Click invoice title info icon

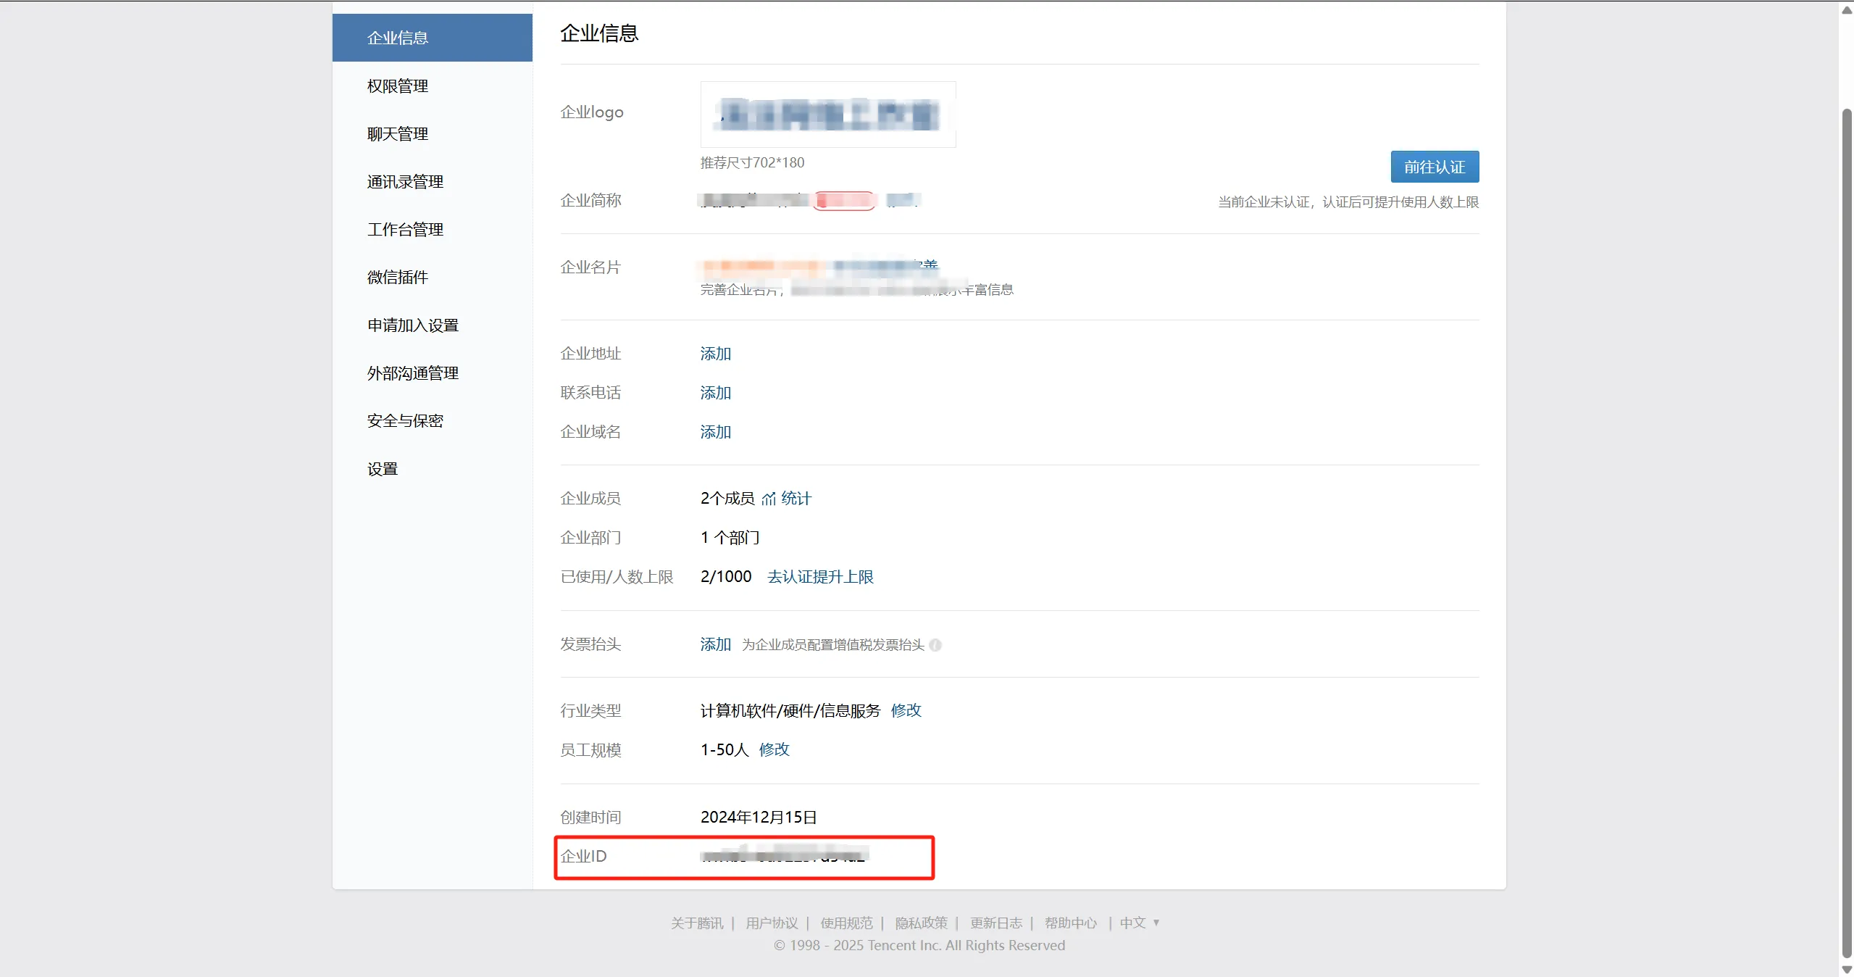935,645
